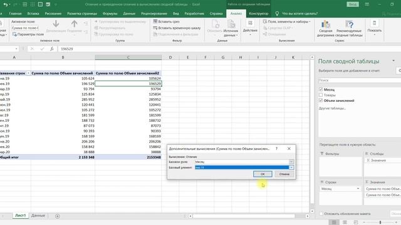Switch to Page Break Preview in the status bar
This screenshot has width=401, height=225.
(356, 222)
